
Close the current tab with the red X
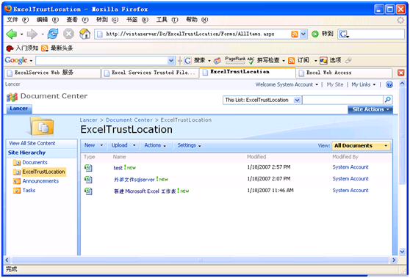(x=401, y=73)
